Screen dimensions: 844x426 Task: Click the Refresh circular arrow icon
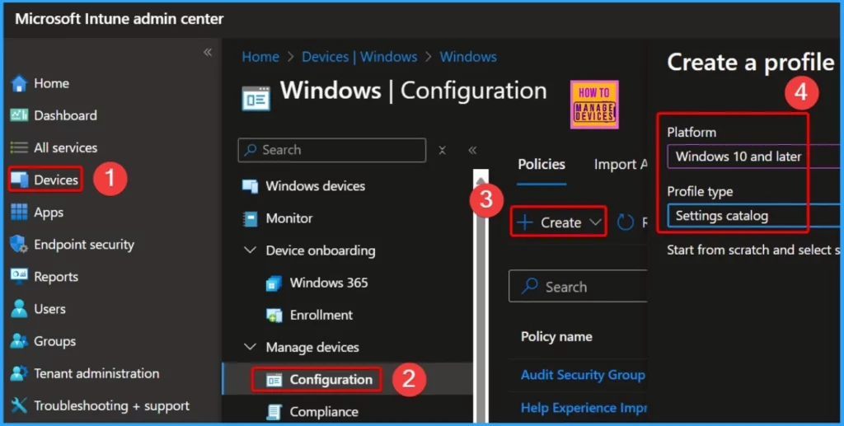(x=626, y=222)
